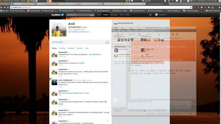The width and height of the screenshot is (221, 124).
Task: Click the #io2011 hashtag in the Web gl tweet
Action: pyautogui.click(x=82, y=63)
